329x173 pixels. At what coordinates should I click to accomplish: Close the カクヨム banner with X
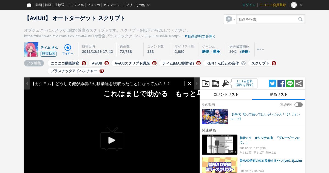pyautogui.click(x=189, y=83)
